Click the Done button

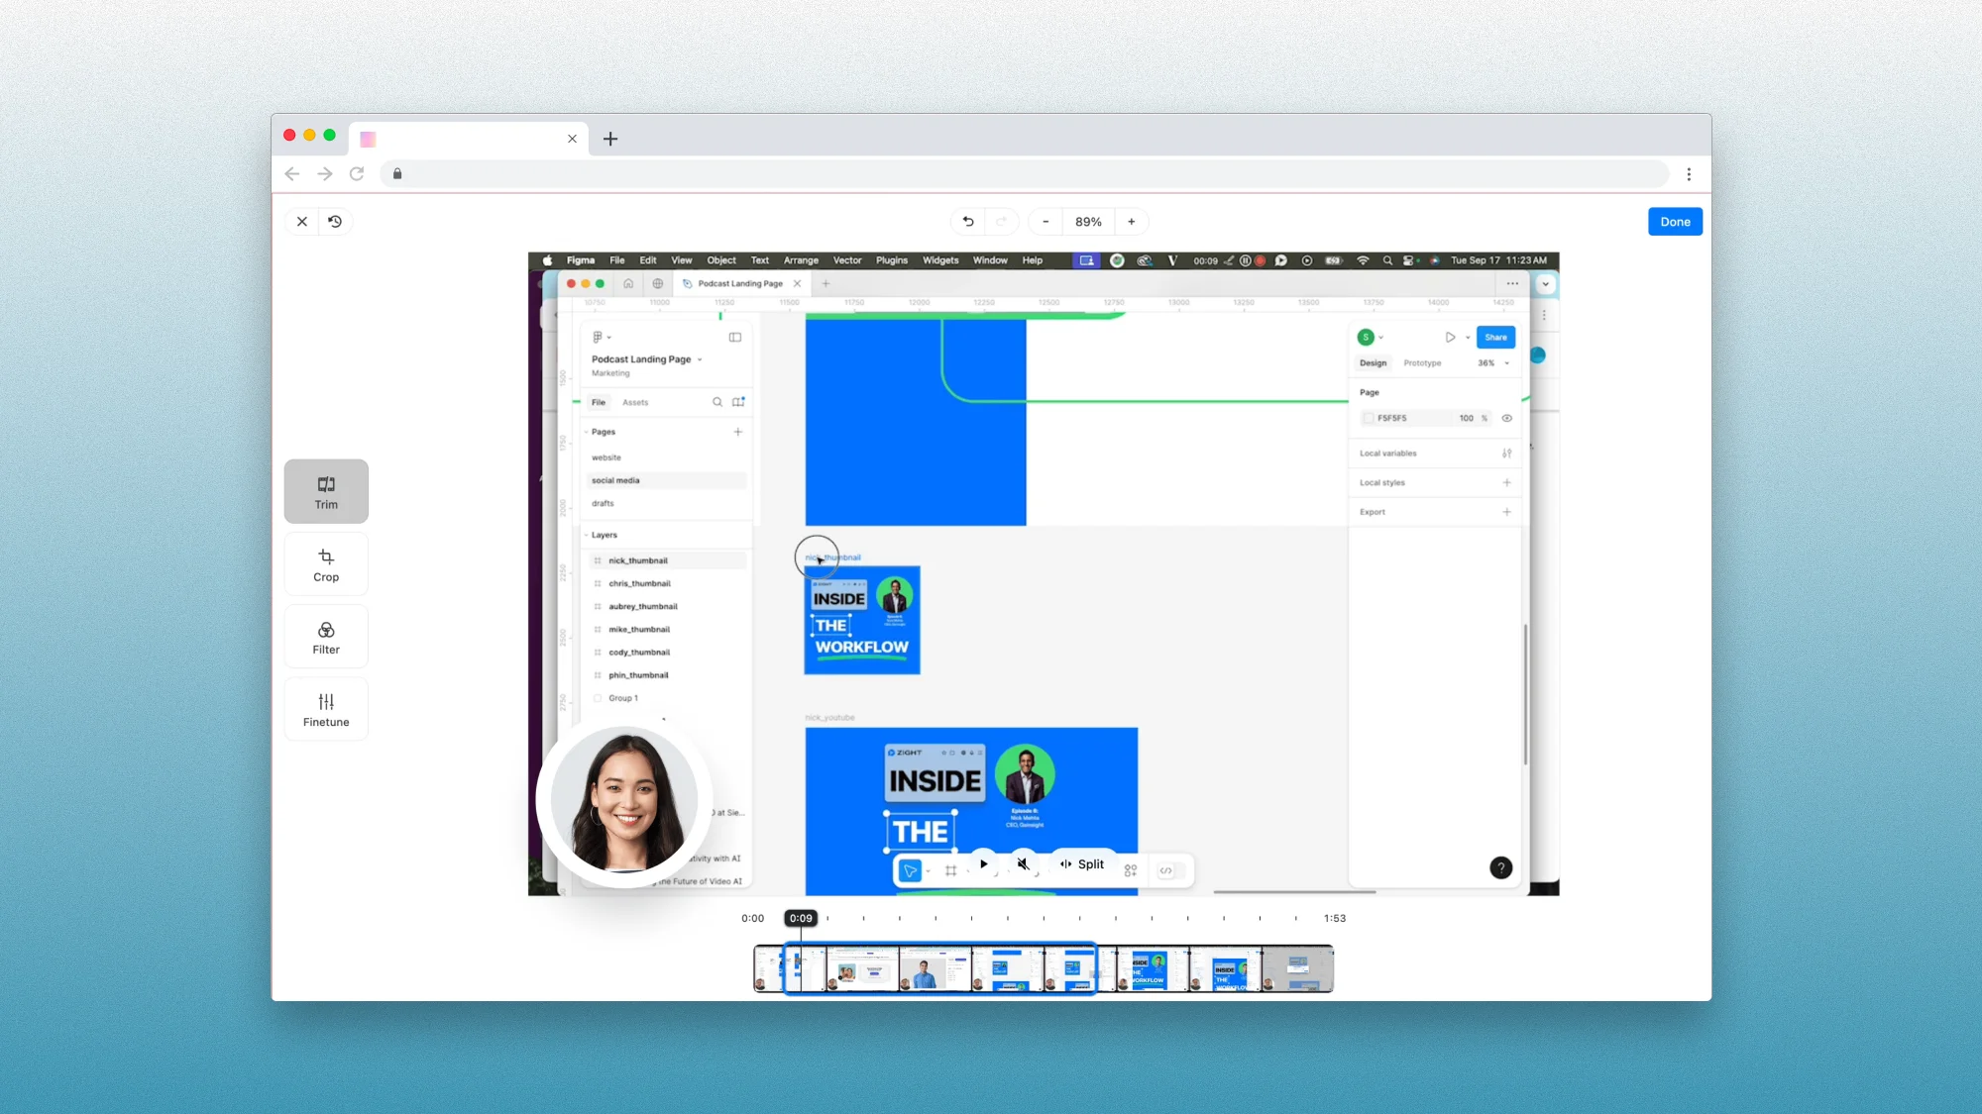1675,222
